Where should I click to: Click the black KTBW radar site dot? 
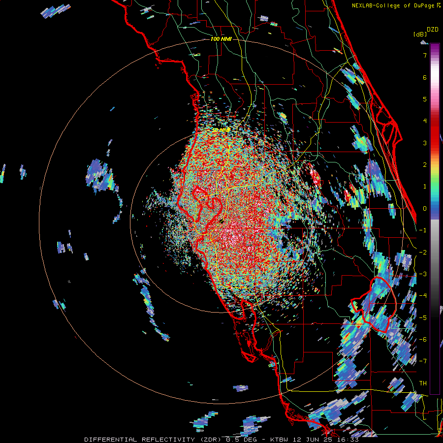(x=222, y=221)
